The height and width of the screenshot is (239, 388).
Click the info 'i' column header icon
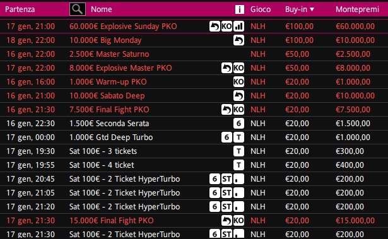[239, 9]
